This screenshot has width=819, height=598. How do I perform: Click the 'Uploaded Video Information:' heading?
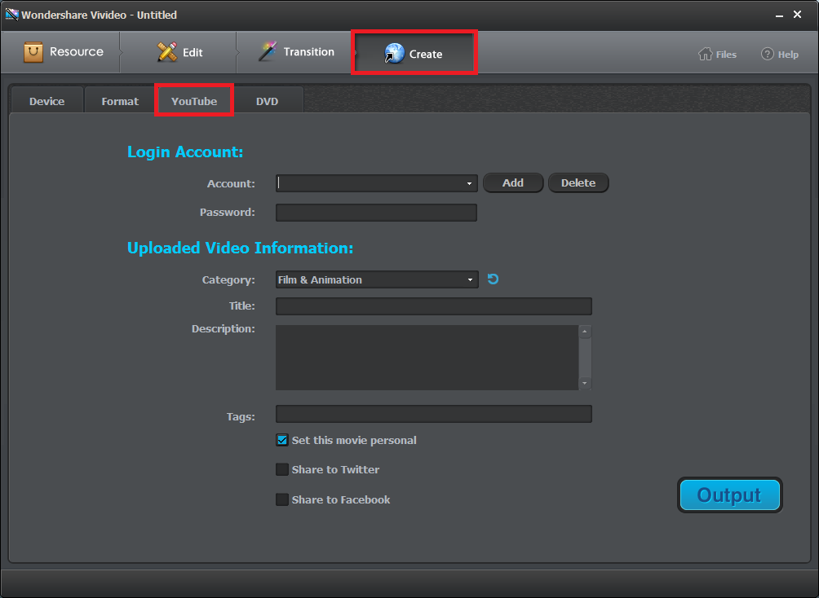coord(241,248)
